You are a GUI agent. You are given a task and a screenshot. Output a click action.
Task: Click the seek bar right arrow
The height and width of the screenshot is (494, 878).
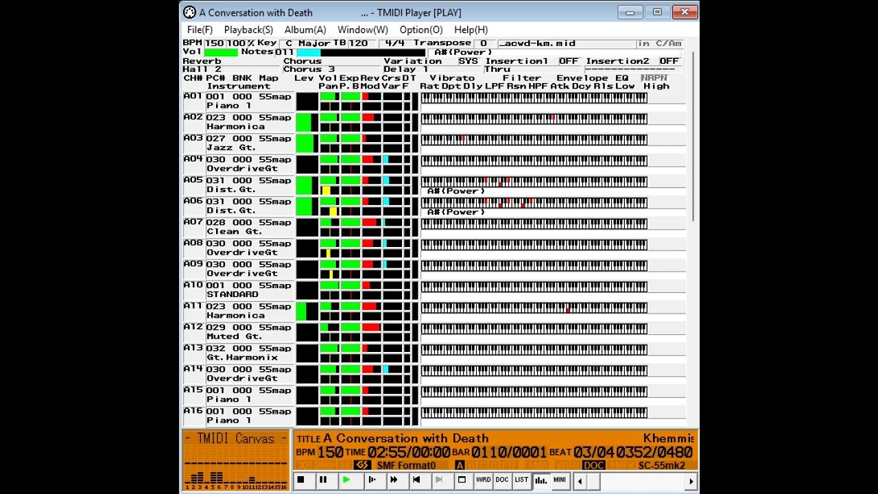click(691, 482)
